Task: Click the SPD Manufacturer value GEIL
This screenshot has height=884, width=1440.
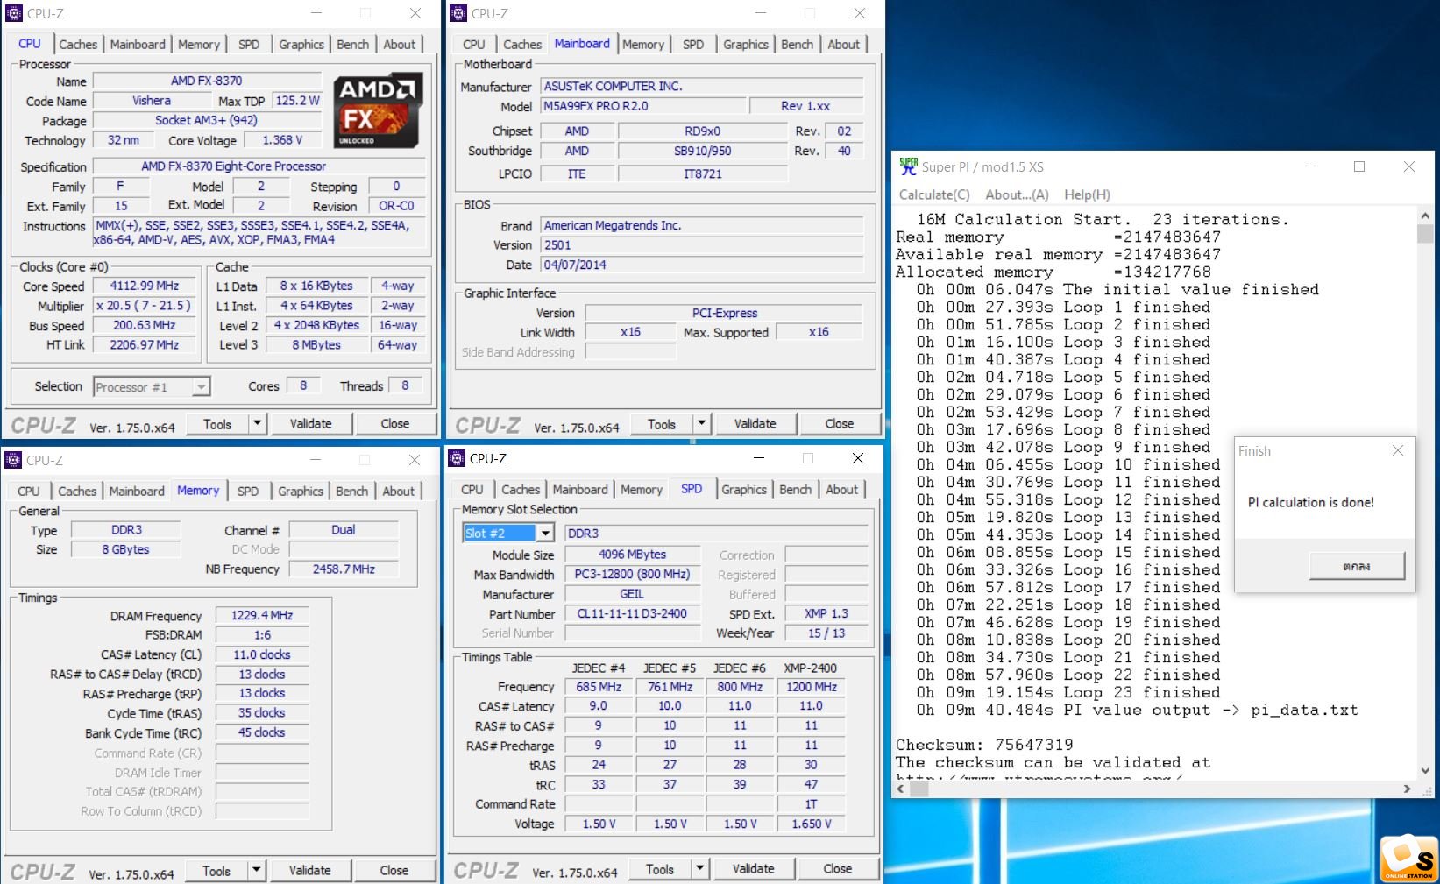Action: click(x=632, y=593)
